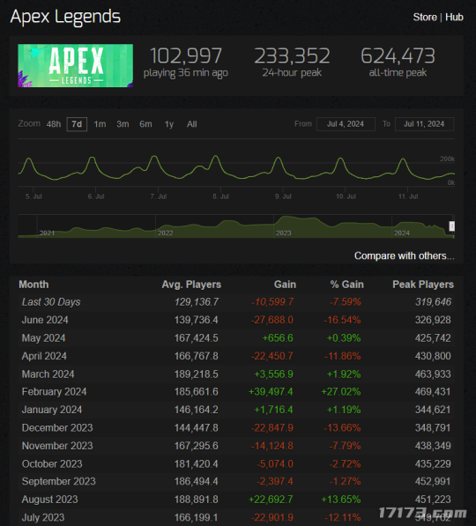476x526 pixels.
Task: Set zoom range to 6m
Action: click(x=145, y=124)
